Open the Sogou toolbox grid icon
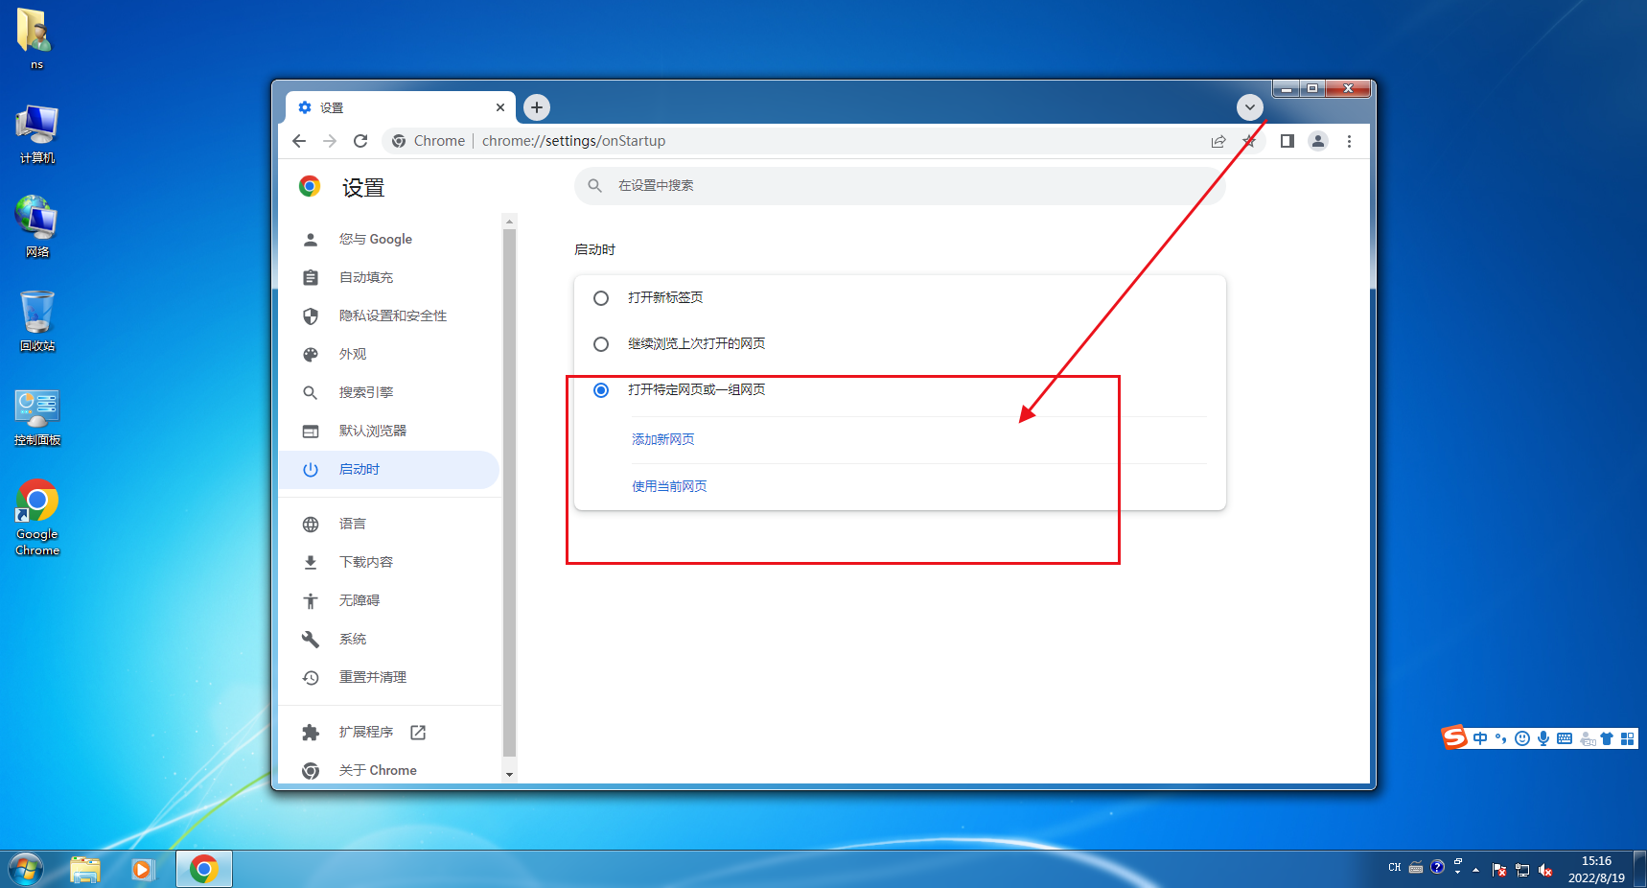The width and height of the screenshot is (1647, 888). [x=1627, y=738]
